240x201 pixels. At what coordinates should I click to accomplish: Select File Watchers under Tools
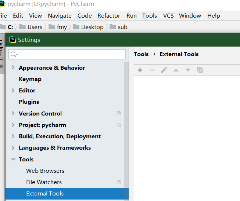tap(44, 182)
